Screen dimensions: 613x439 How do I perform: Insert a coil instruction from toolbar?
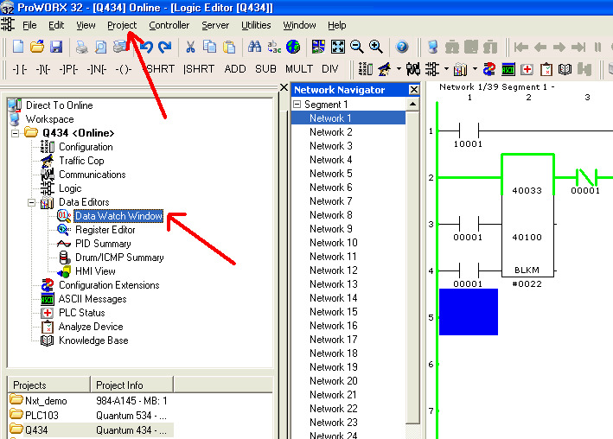point(123,68)
